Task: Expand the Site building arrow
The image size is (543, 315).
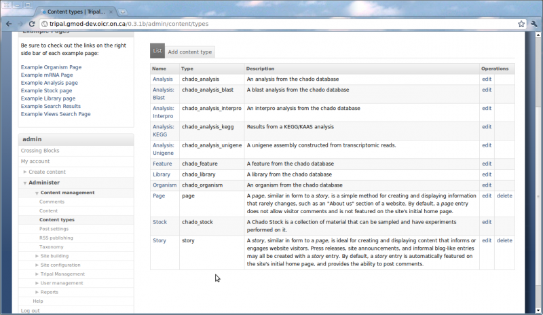Action: pyautogui.click(x=37, y=256)
